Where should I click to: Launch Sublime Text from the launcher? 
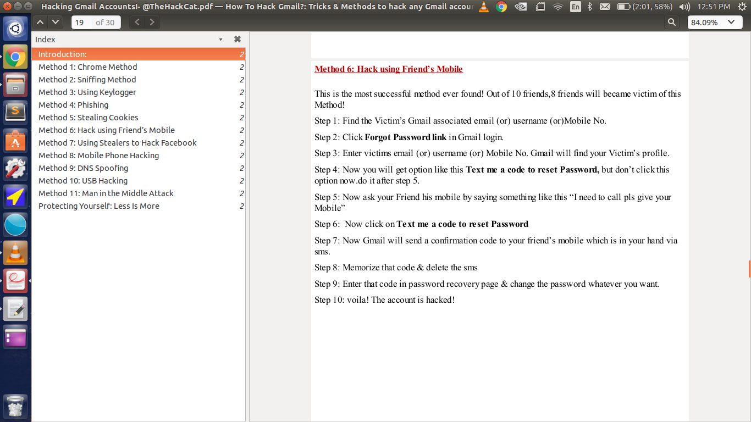point(15,113)
